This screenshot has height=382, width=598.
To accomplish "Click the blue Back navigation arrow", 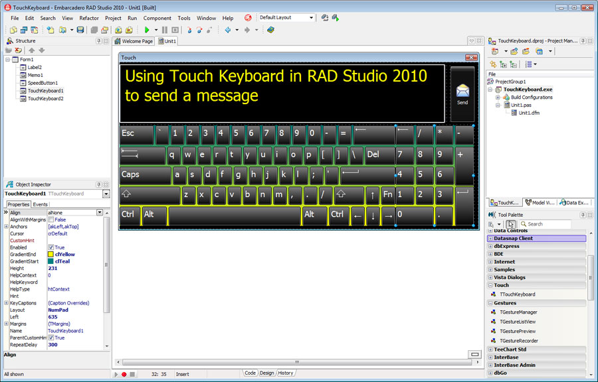I will click(x=228, y=30).
